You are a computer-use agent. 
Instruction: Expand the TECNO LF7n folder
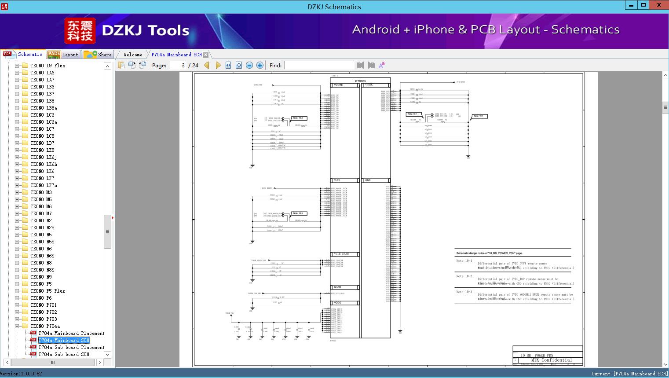[x=17, y=185]
